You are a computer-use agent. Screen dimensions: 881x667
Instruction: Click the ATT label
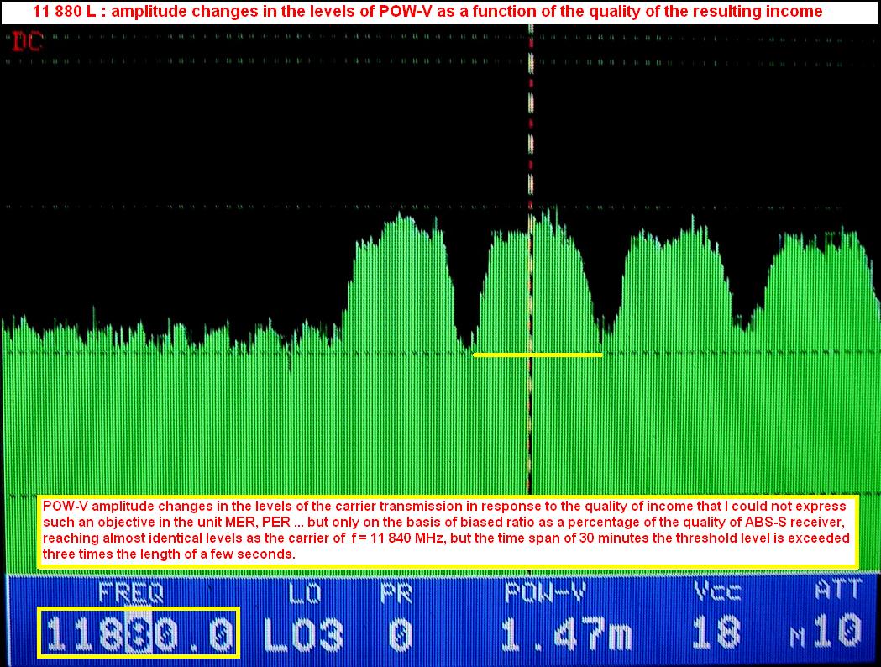pyautogui.click(x=836, y=592)
